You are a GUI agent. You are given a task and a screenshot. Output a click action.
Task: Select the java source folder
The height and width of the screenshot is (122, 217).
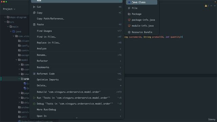click(x=18, y=32)
